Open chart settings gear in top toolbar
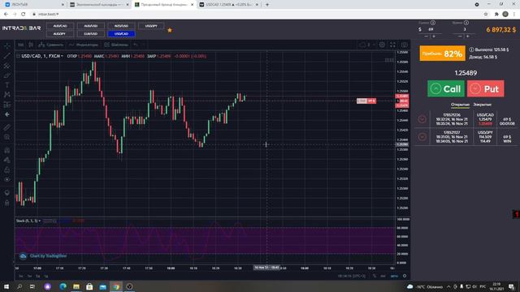This screenshot has width=520, height=292. [x=382, y=45]
